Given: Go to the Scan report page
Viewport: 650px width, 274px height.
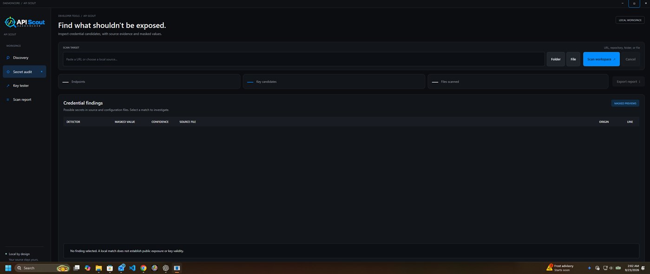Looking at the screenshot, I should click(24, 99).
